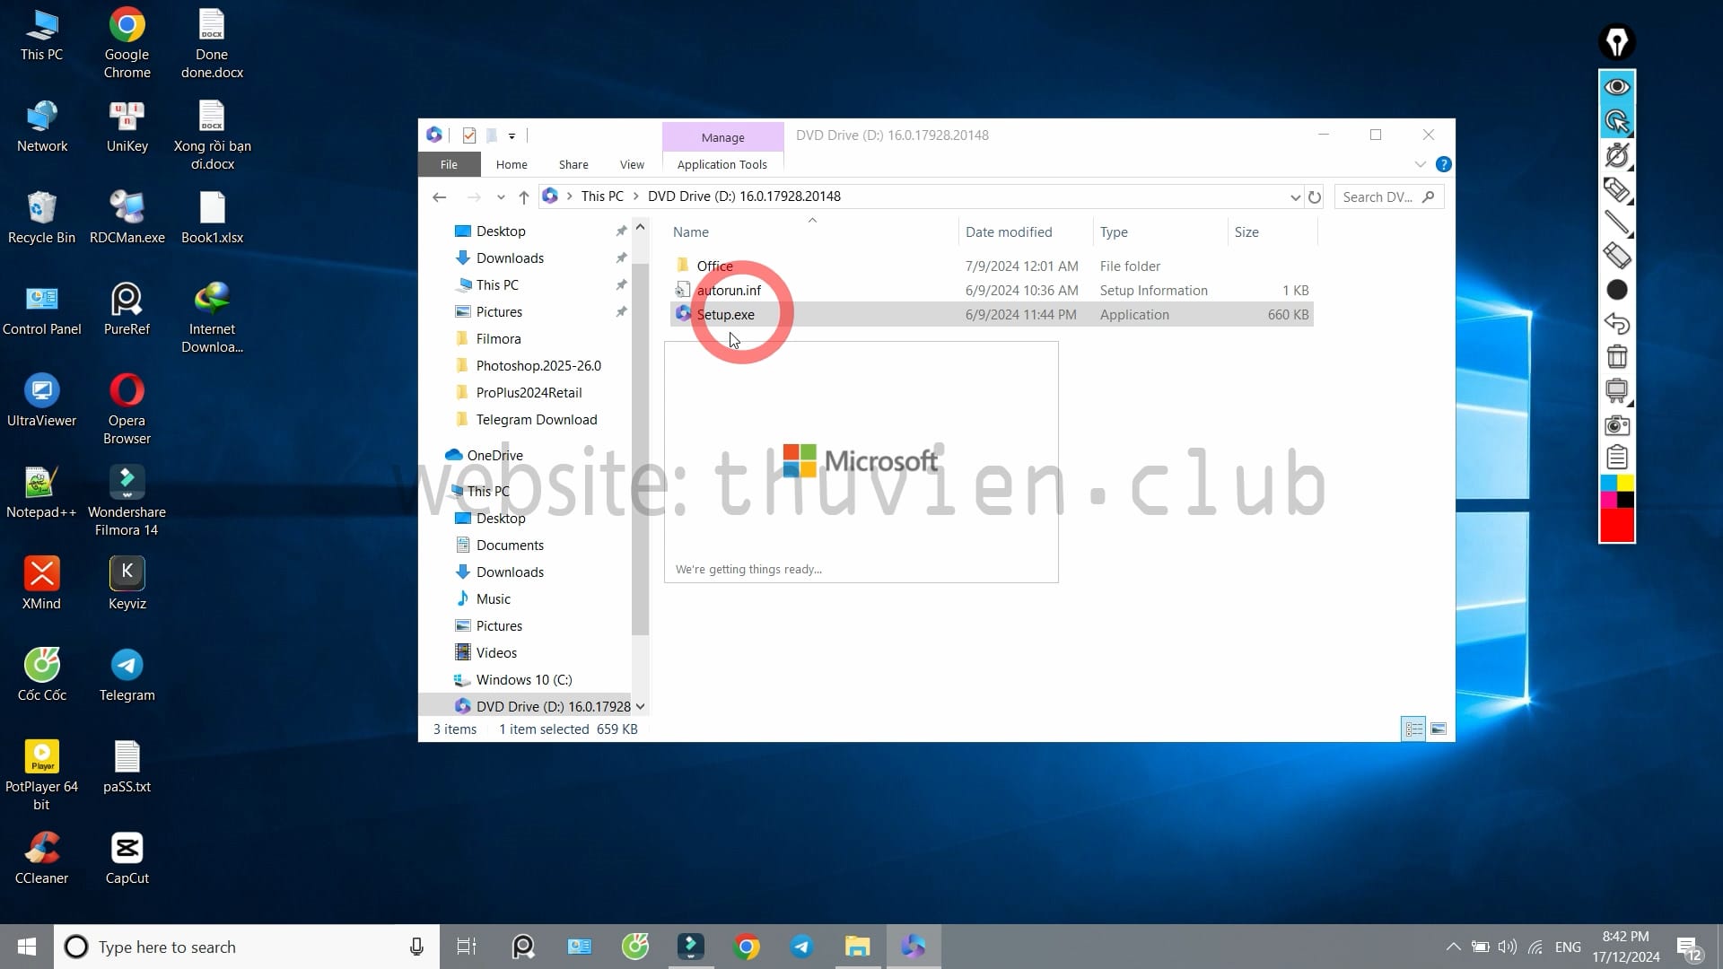Switch to details view layout
Viewport: 1723px width, 969px height.
pos(1413,729)
